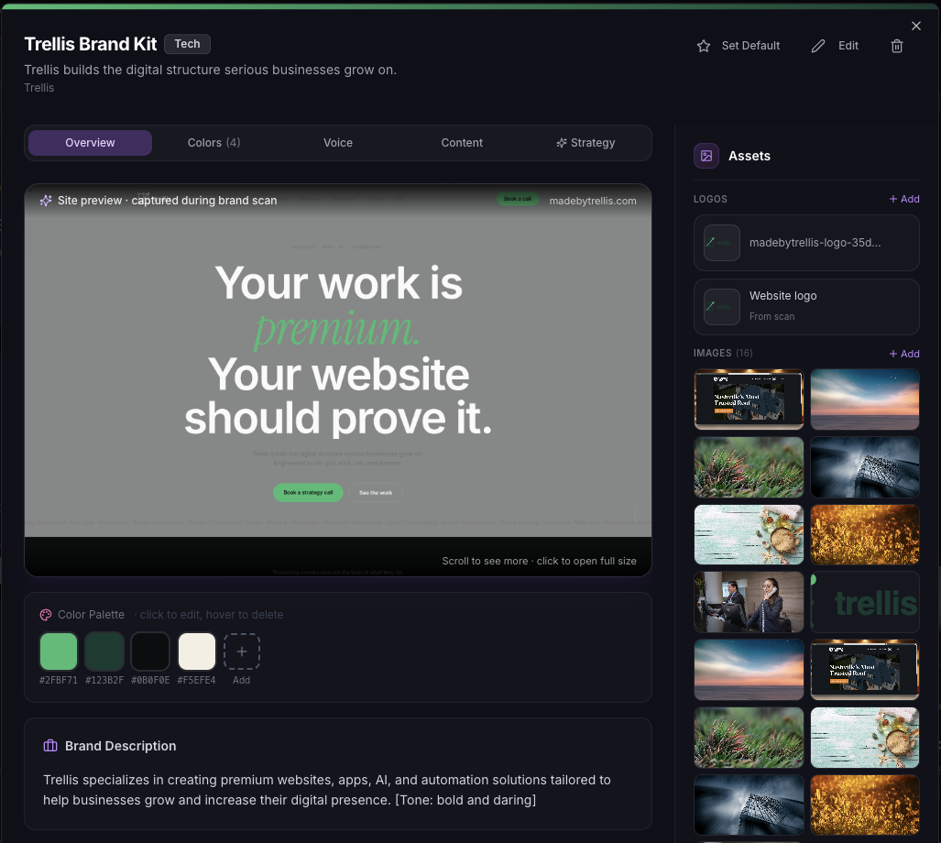Open first golden bokeh field thumbnail
Viewport: 941px width, 843px height.
click(x=865, y=534)
